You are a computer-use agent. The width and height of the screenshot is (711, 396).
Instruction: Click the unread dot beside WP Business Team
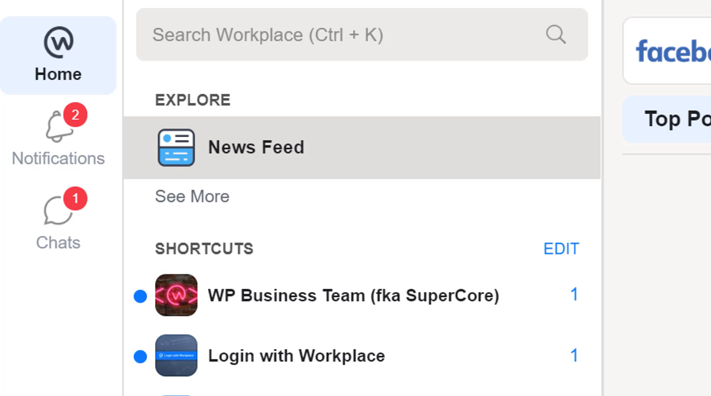tap(140, 295)
